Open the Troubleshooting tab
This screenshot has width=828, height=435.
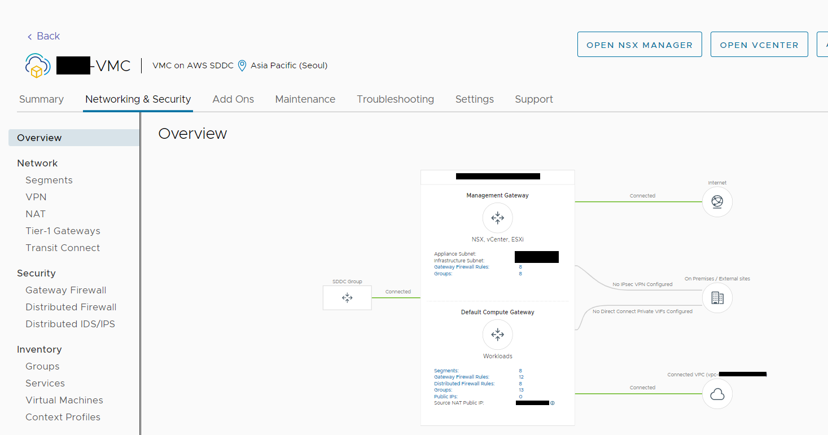395,99
